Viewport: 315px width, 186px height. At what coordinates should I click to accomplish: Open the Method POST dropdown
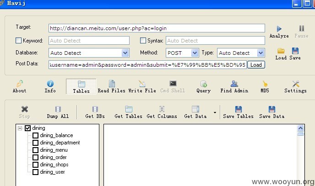[x=195, y=53]
